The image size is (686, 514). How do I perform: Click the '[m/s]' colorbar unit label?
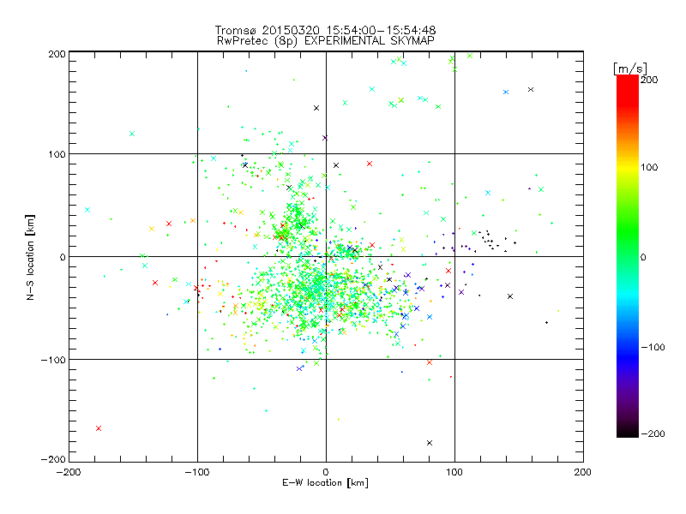[x=630, y=69]
